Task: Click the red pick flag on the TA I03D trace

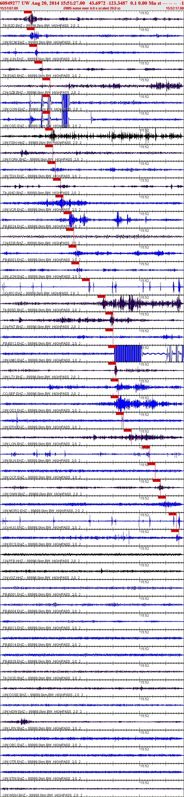Action: 28,12
